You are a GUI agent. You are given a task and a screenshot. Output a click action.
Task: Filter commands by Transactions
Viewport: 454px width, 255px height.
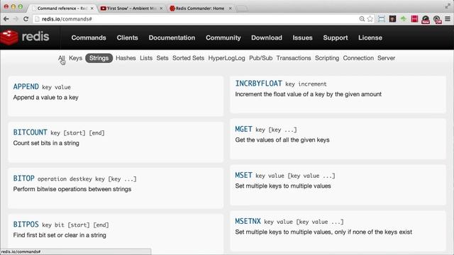(x=294, y=58)
